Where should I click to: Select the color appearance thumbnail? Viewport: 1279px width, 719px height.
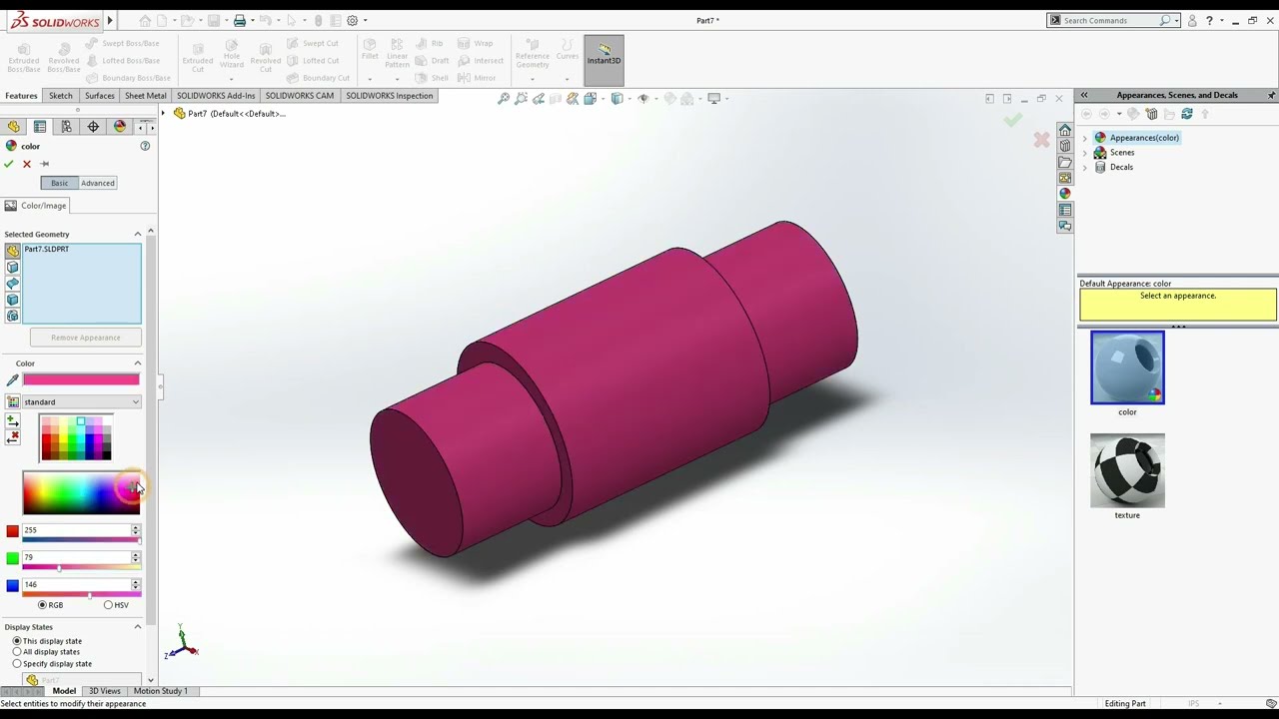(x=1127, y=367)
